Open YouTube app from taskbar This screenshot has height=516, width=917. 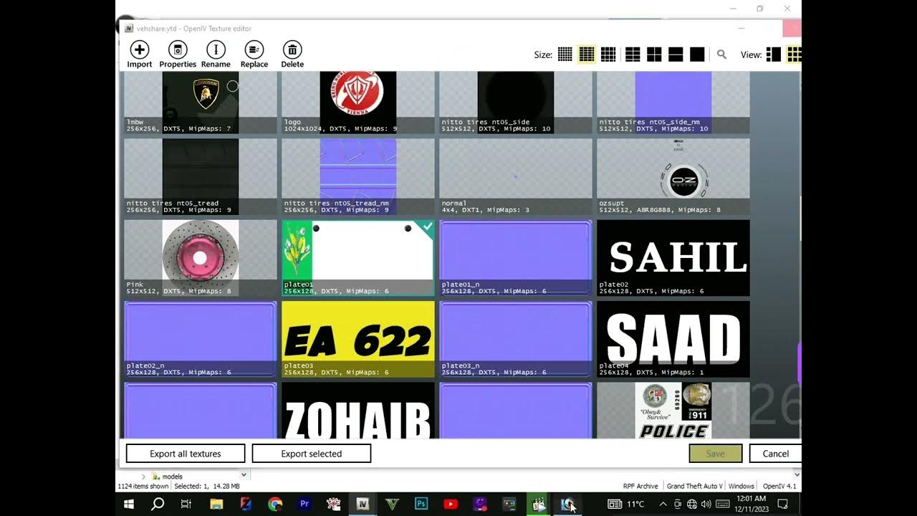pyautogui.click(x=451, y=504)
